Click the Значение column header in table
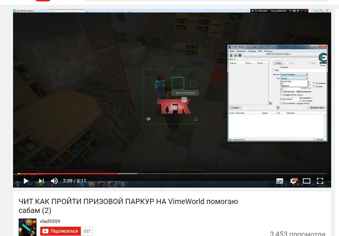The image size is (339, 236). pyautogui.click(x=291, y=113)
